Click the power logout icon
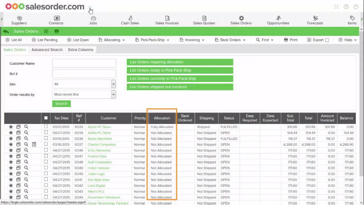This screenshot has width=364, height=205. [356, 7]
